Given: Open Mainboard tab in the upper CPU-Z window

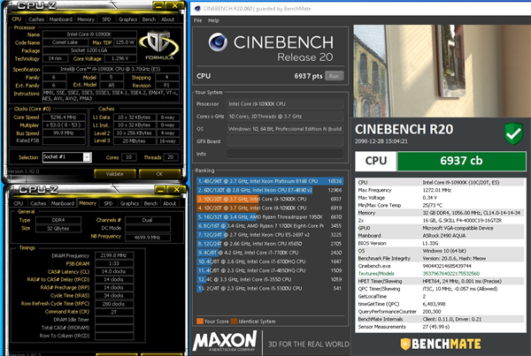Looking at the screenshot, I should (x=61, y=18).
